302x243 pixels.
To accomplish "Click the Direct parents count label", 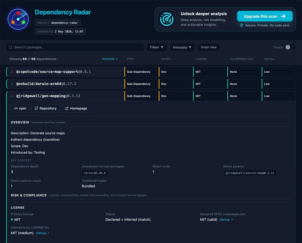I will coord(26,181).
